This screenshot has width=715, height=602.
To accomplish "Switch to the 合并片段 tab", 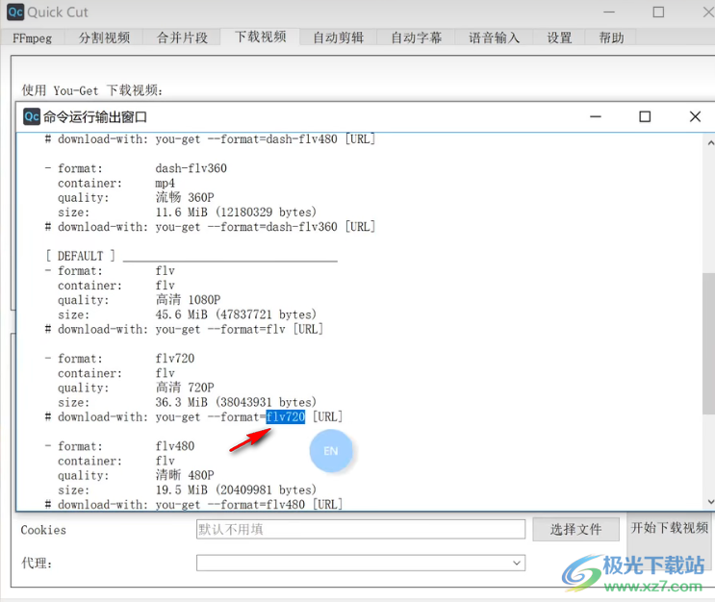I will coord(182,38).
